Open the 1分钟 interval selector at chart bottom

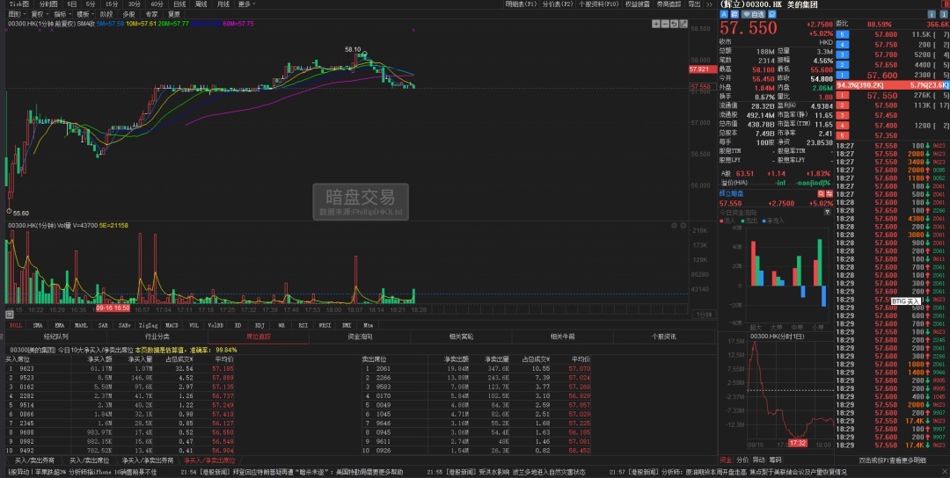click(x=702, y=314)
